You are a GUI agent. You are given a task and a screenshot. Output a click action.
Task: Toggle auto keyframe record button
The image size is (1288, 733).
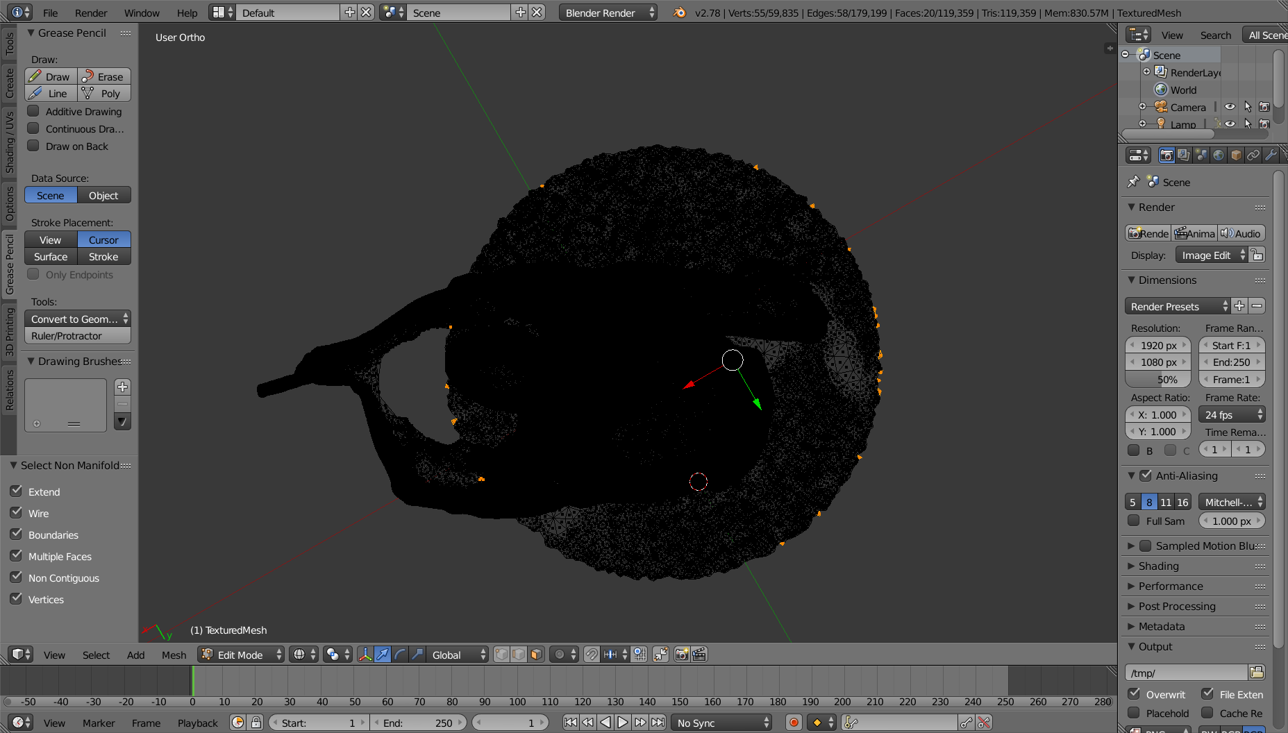pos(794,723)
